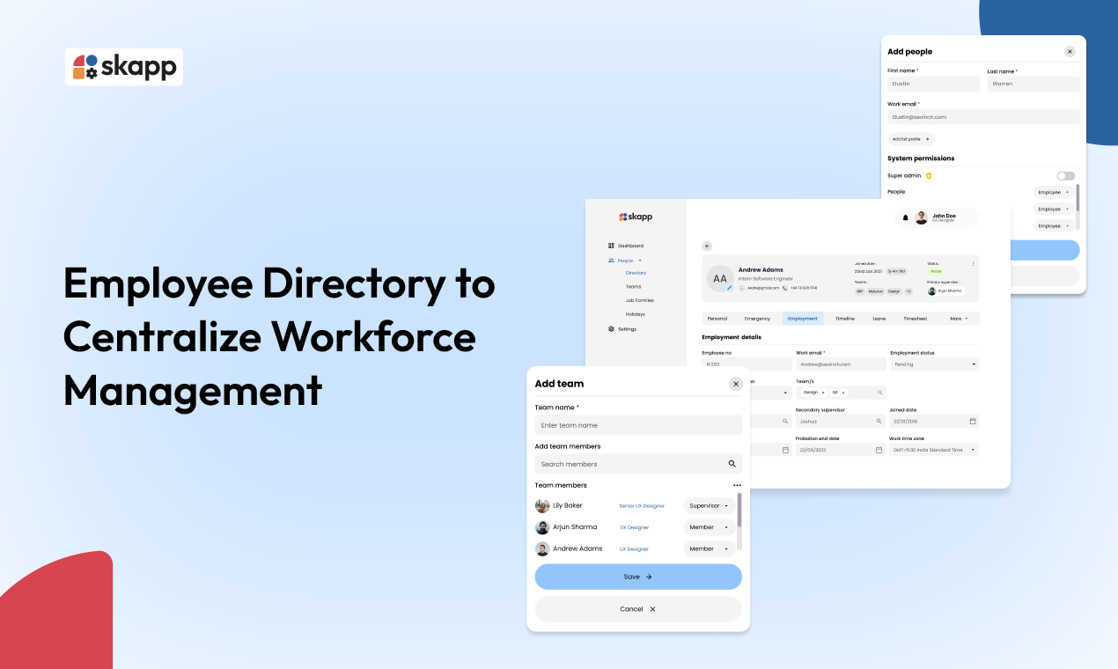Click search icon in Search members field
The image size is (1118, 669).
point(732,464)
